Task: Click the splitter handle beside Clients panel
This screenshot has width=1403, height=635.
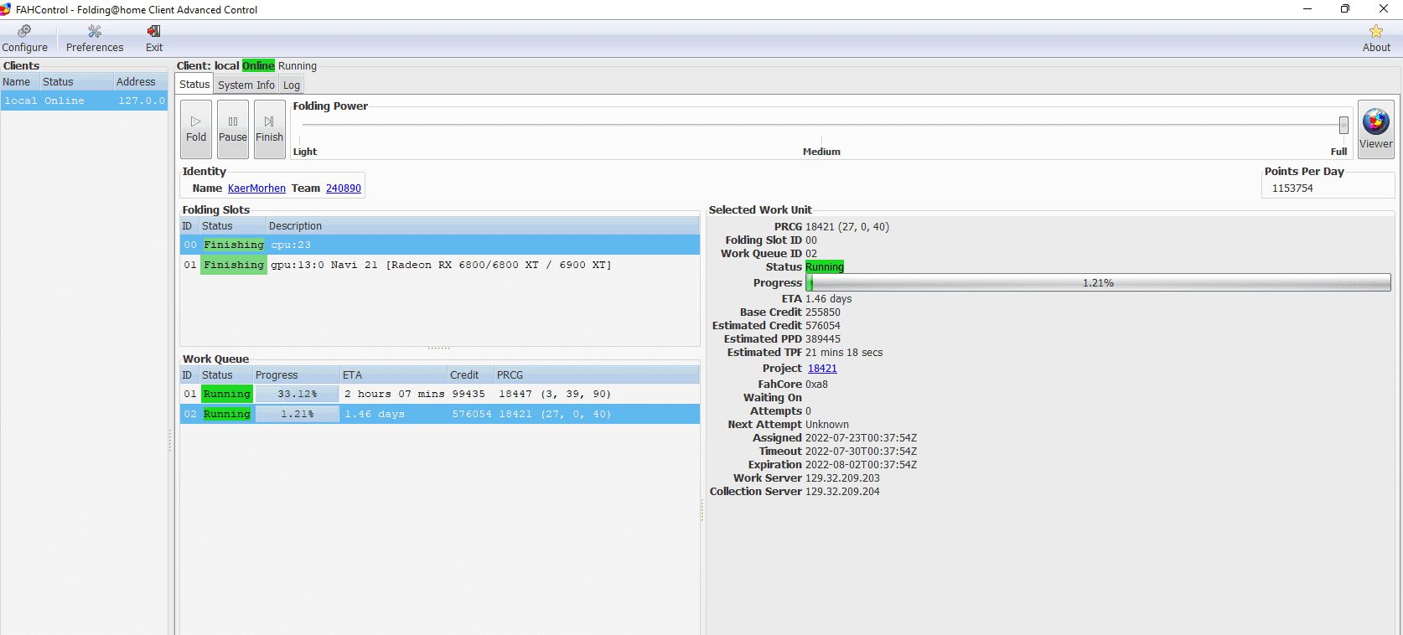Action: (x=170, y=441)
